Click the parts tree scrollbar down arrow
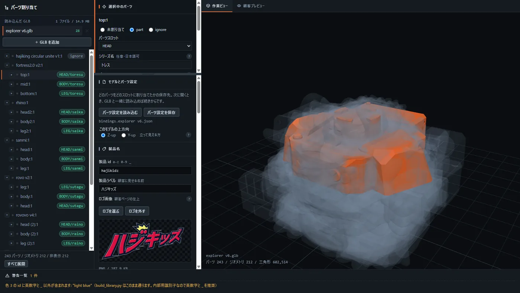This screenshot has height=293, width=520. pyautogui.click(x=92, y=248)
